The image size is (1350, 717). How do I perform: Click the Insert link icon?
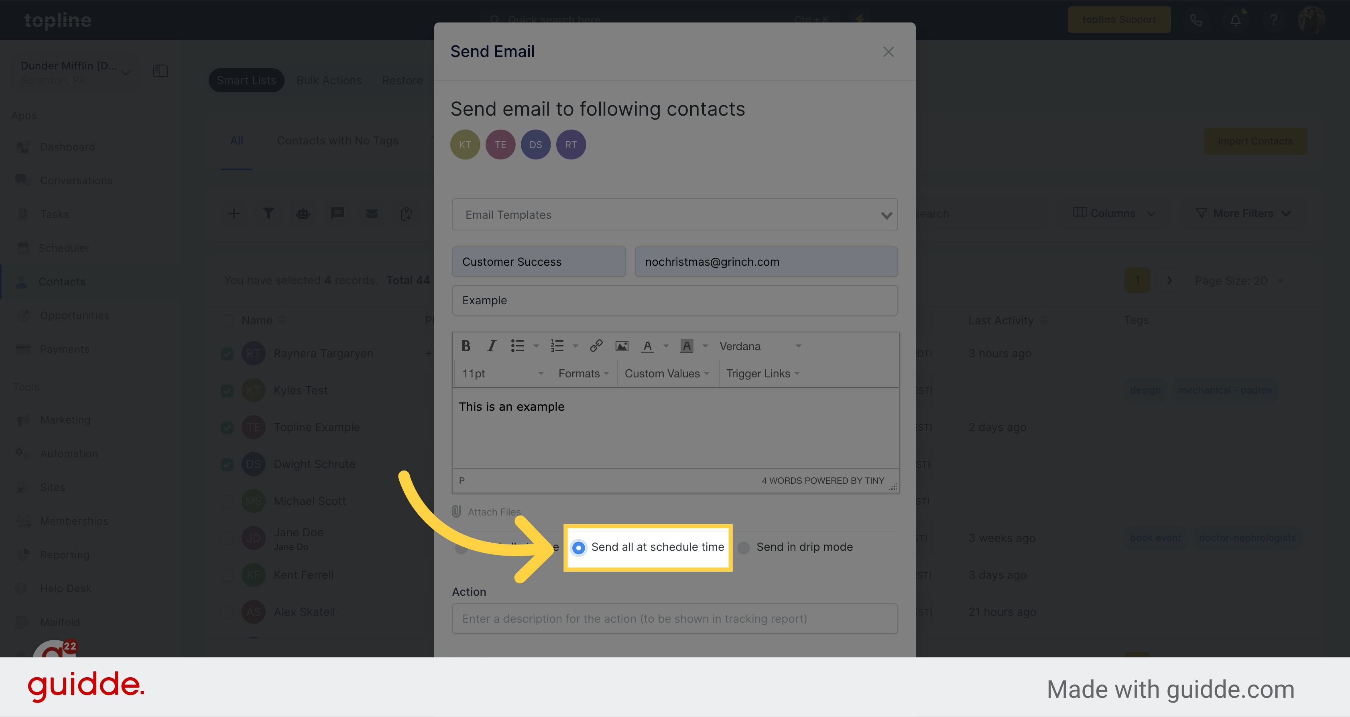point(596,346)
